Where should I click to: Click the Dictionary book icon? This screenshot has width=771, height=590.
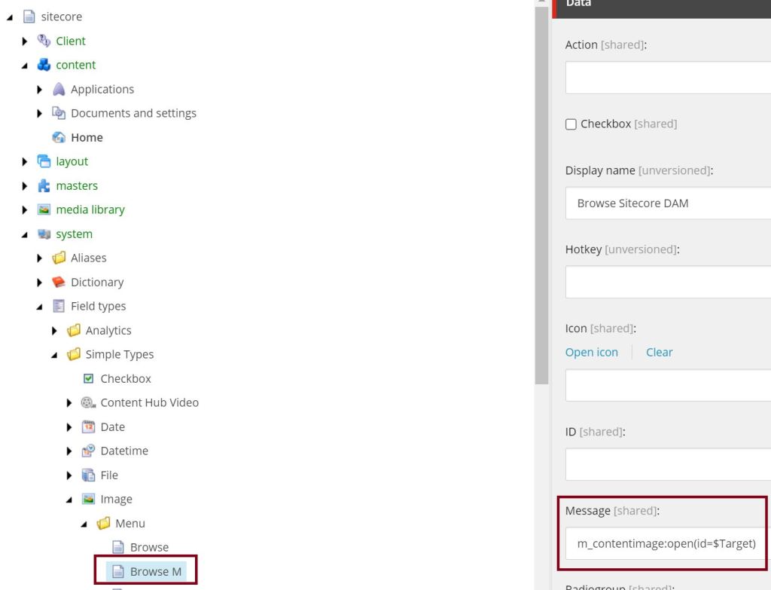[60, 282]
